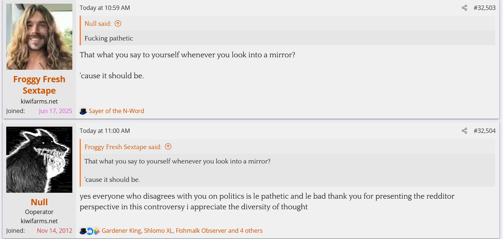Image resolution: width=503 pixels, height=239 pixels.
Task: Click "Today at 11:00 AM" timestamp
Action: tap(105, 131)
